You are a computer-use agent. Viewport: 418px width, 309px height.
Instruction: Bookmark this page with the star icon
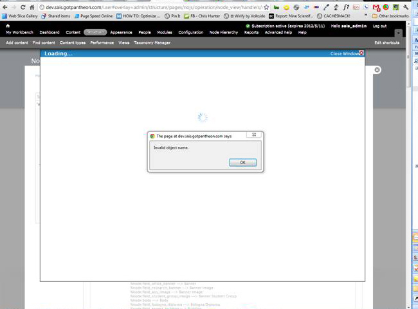pyautogui.click(x=266, y=8)
